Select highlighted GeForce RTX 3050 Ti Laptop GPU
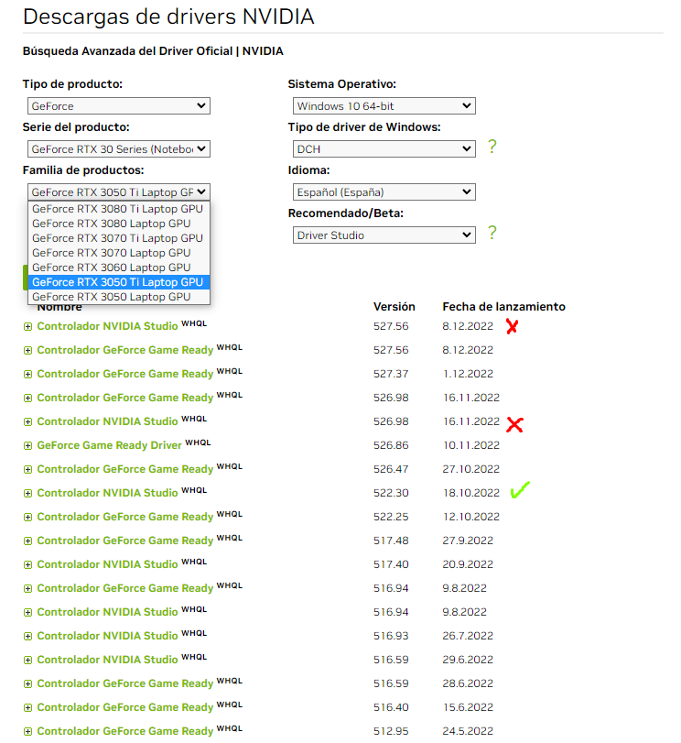The image size is (681, 743). [x=118, y=282]
